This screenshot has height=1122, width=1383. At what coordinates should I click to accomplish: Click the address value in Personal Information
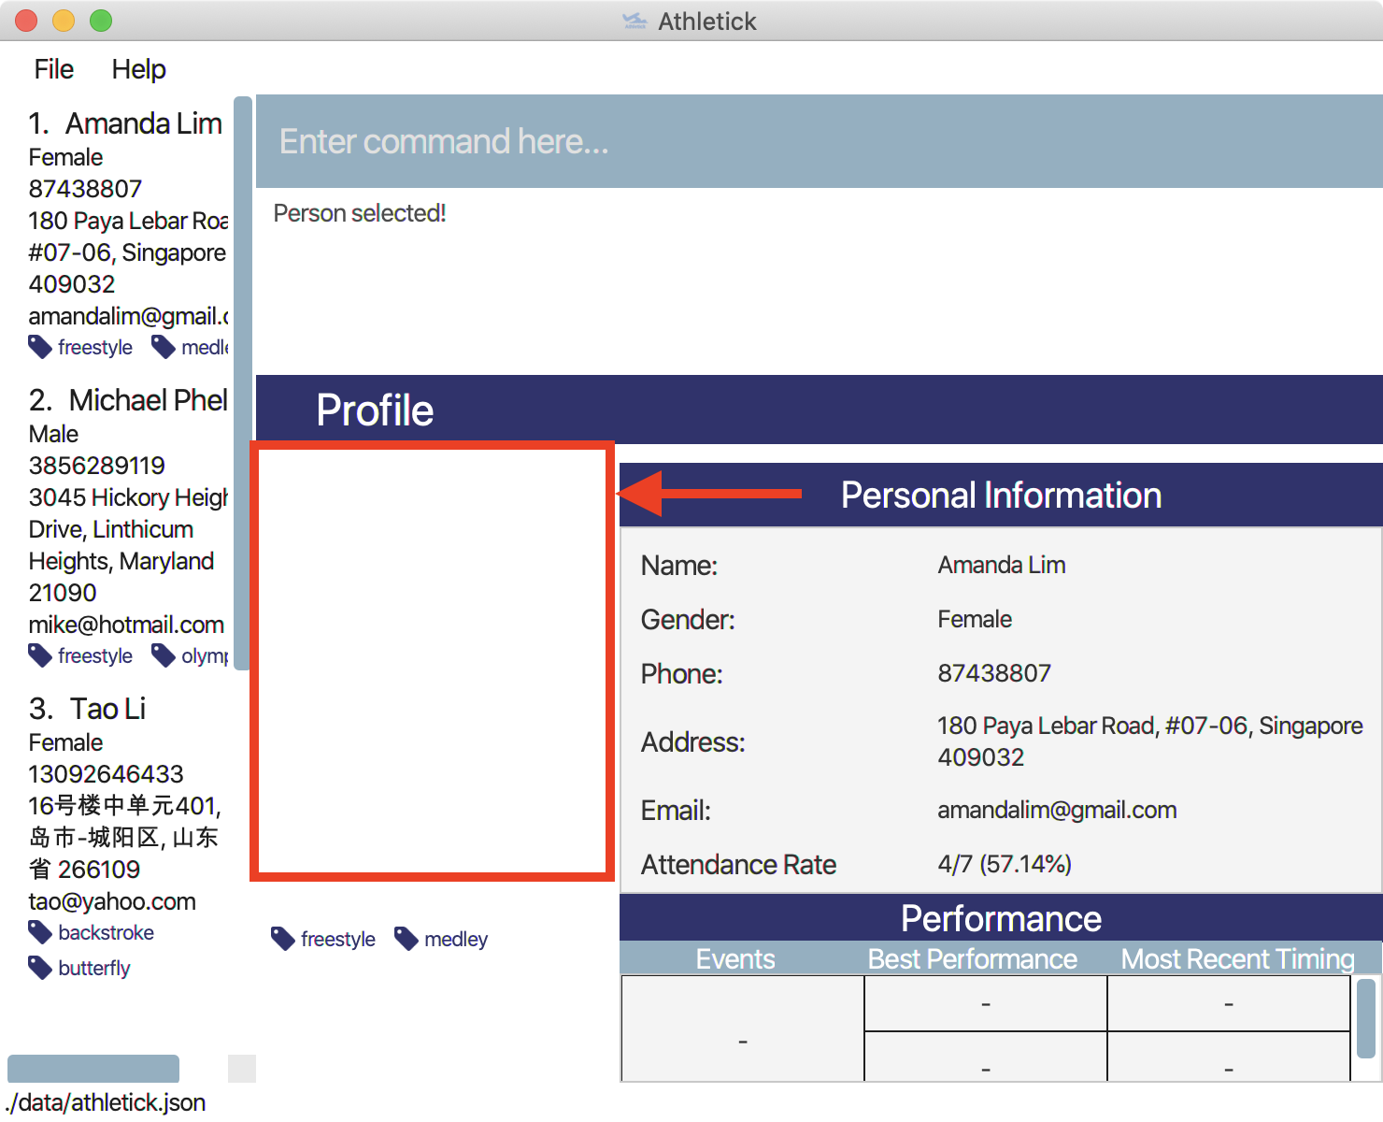click(1150, 741)
